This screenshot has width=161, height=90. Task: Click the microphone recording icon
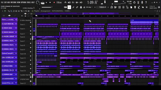[x=142, y=2]
